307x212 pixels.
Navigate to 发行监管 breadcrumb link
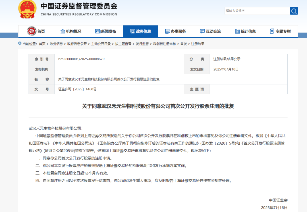pyautogui.click(x=142, y=44)
